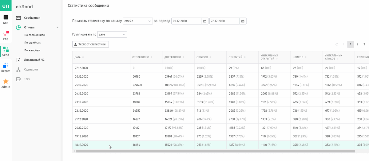The height and width of the screenshot is (161, 369).
Task: Click Статистика сообщений page title
Action: coord(88,6)
